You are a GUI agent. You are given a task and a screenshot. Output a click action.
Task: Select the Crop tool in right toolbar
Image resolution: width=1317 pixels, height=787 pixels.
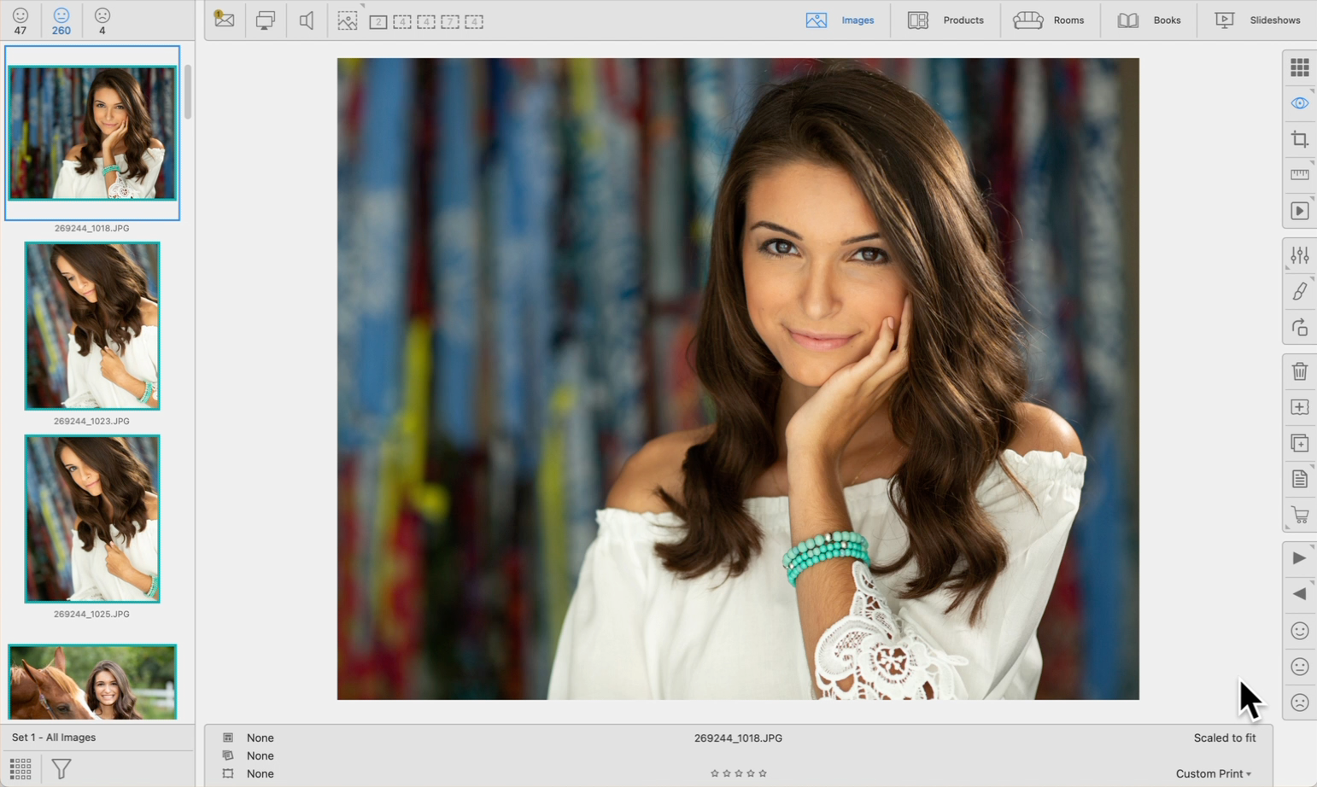(1299, 139)
